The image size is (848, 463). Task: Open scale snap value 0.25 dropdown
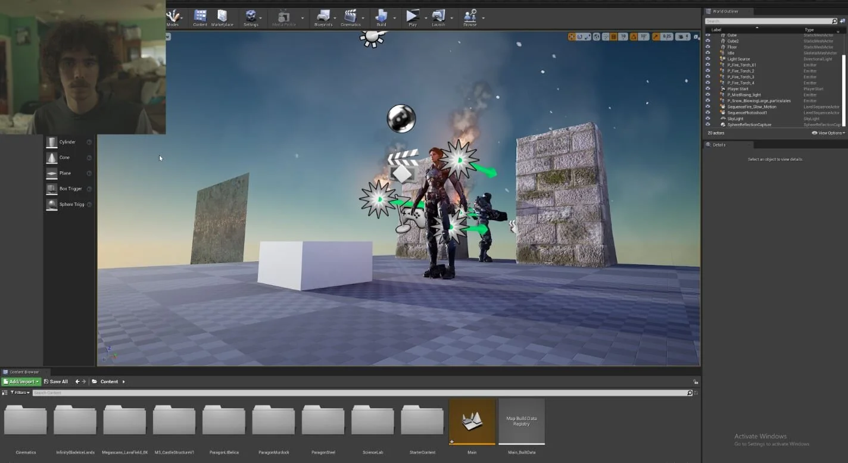(667, 36)
